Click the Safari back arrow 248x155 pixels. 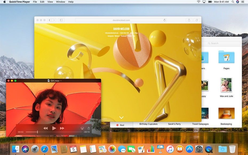[x=50, y=20]
